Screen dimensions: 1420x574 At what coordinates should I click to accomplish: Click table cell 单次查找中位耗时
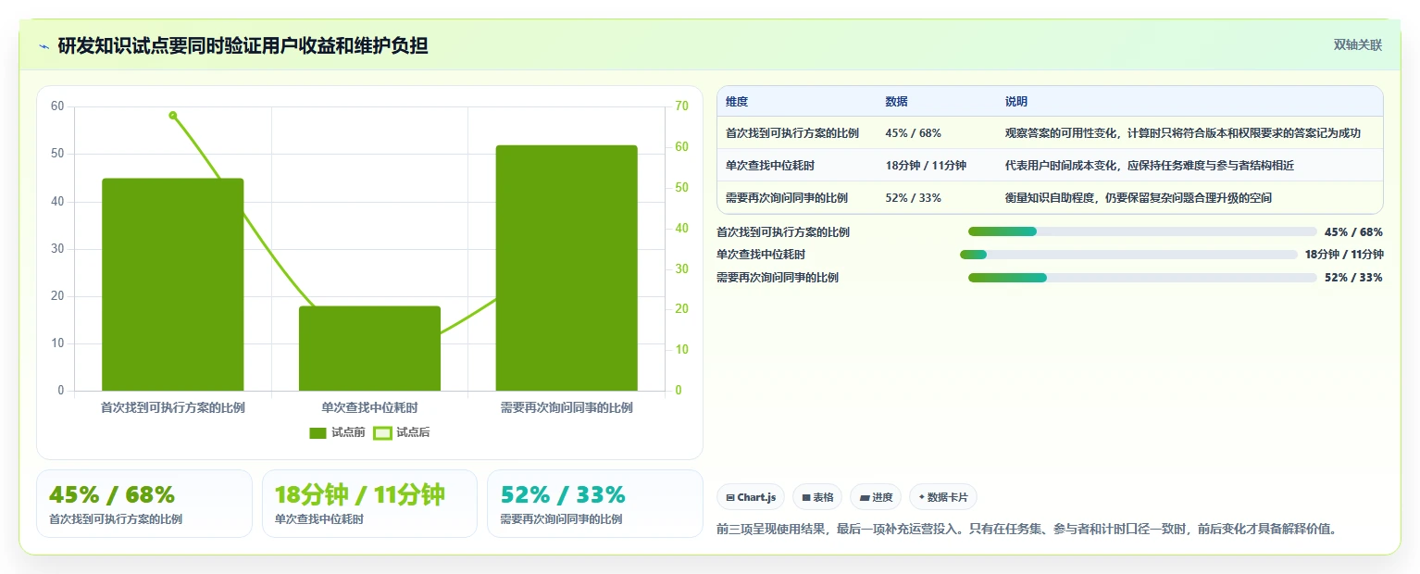tap(770, 166)
